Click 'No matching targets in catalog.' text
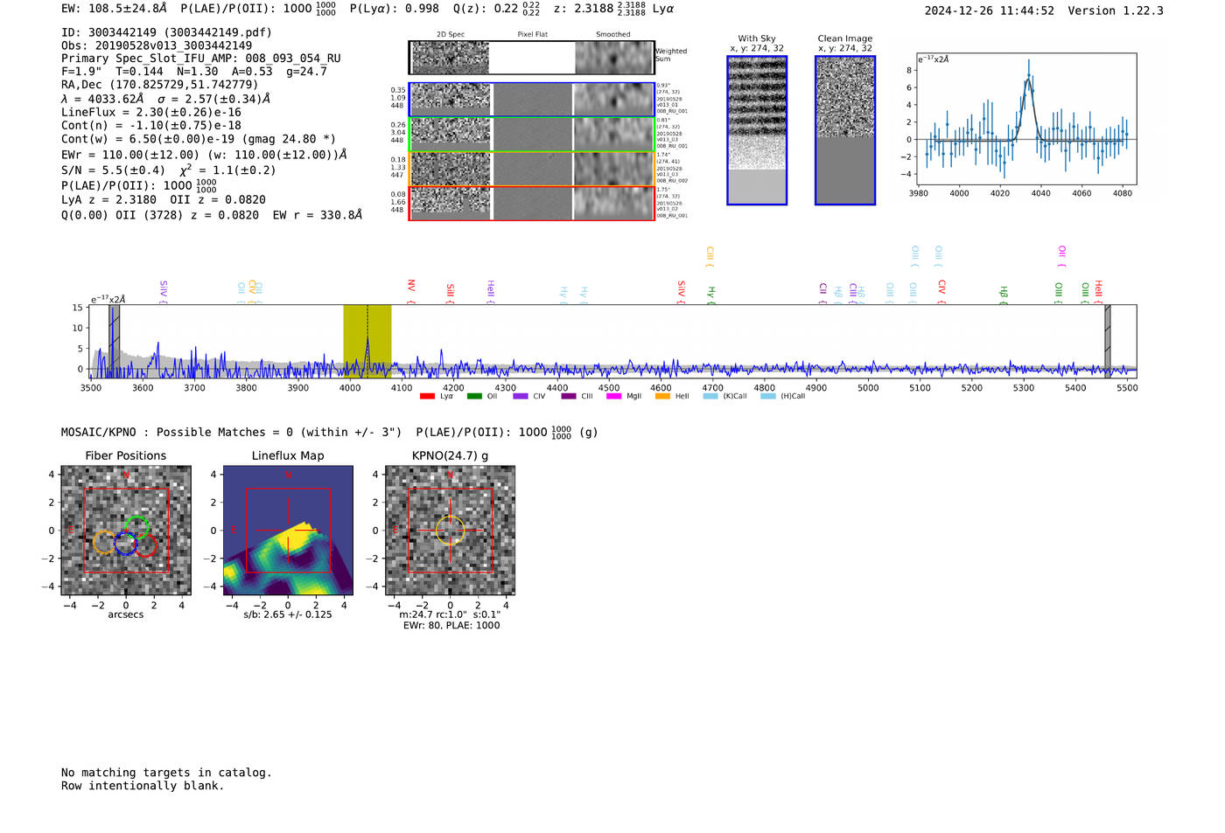The width and height of the screenshot is (1225, 833). [166, 773]
